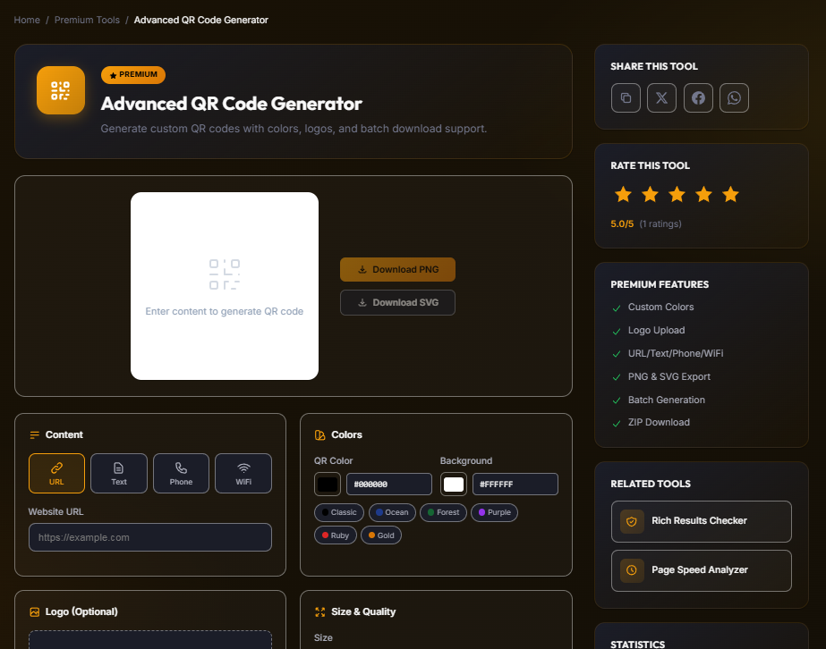Select the Text content type
Viewport: 826px width, 649px height.
118,473
